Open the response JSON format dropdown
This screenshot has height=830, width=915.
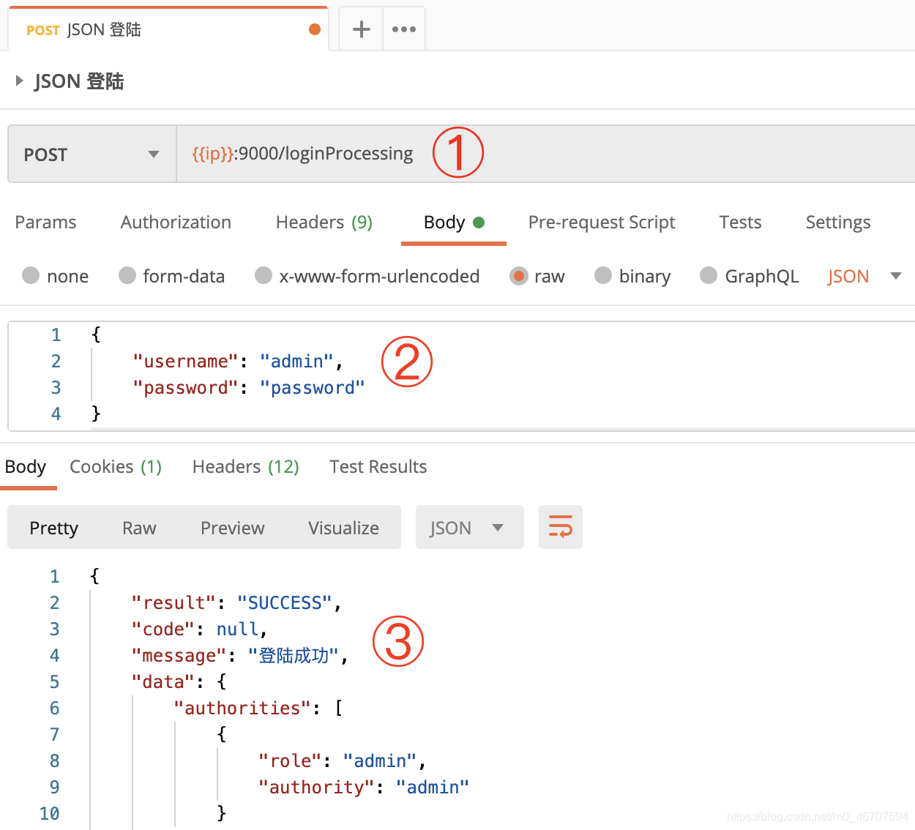[x=470, y=527]
